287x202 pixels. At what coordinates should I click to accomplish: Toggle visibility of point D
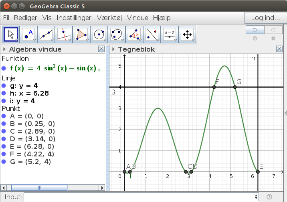point(4,139)
